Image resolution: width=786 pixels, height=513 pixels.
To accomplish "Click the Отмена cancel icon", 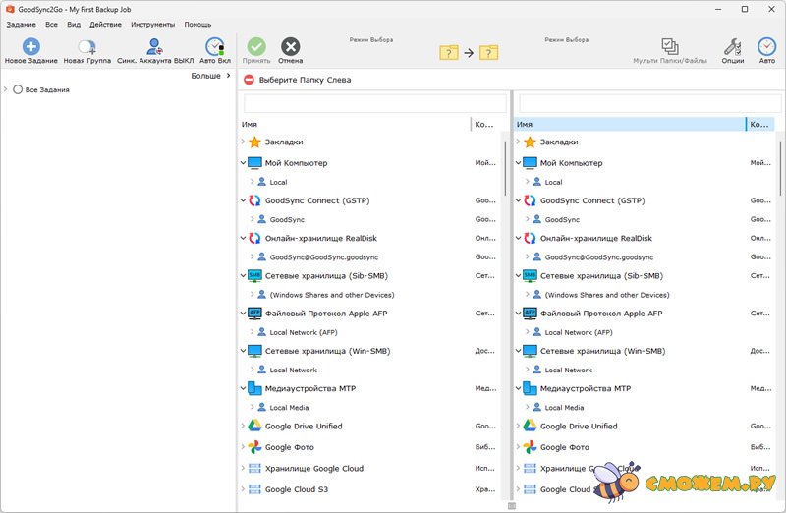I will pos(291,46).
